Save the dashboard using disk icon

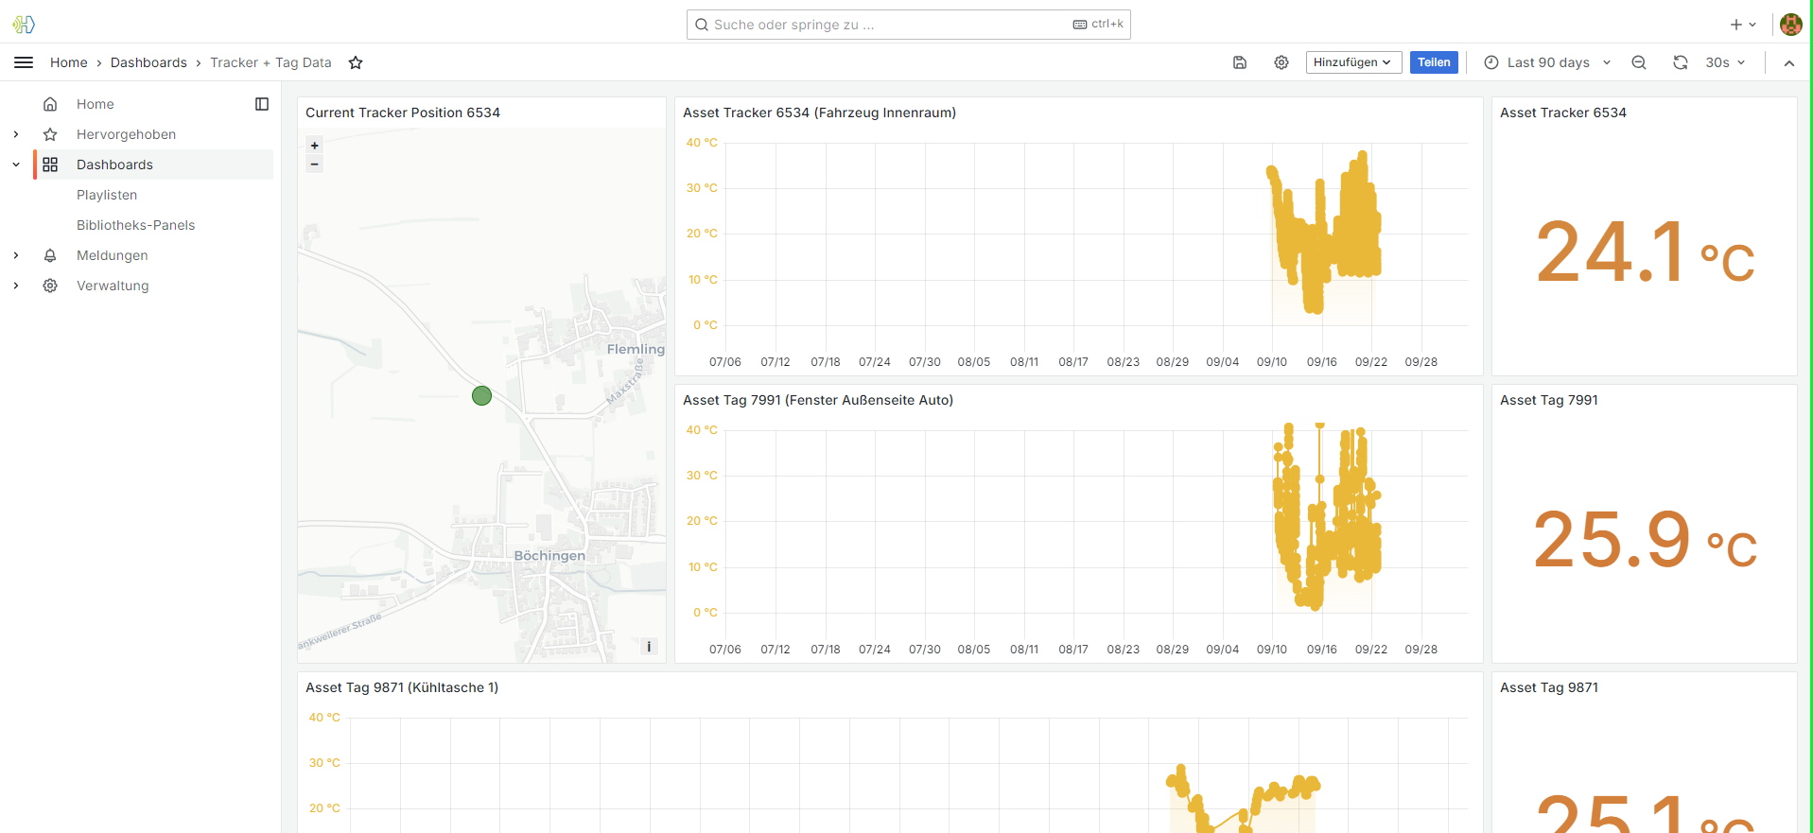(1240, 62)
